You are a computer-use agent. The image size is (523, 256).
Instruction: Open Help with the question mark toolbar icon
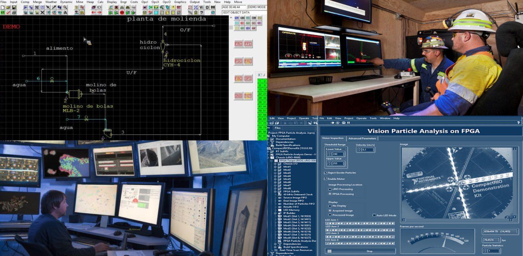(x=201, y=12)
